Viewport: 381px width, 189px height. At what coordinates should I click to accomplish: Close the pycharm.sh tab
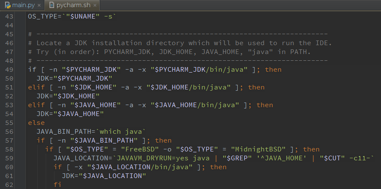pos(95,5)
